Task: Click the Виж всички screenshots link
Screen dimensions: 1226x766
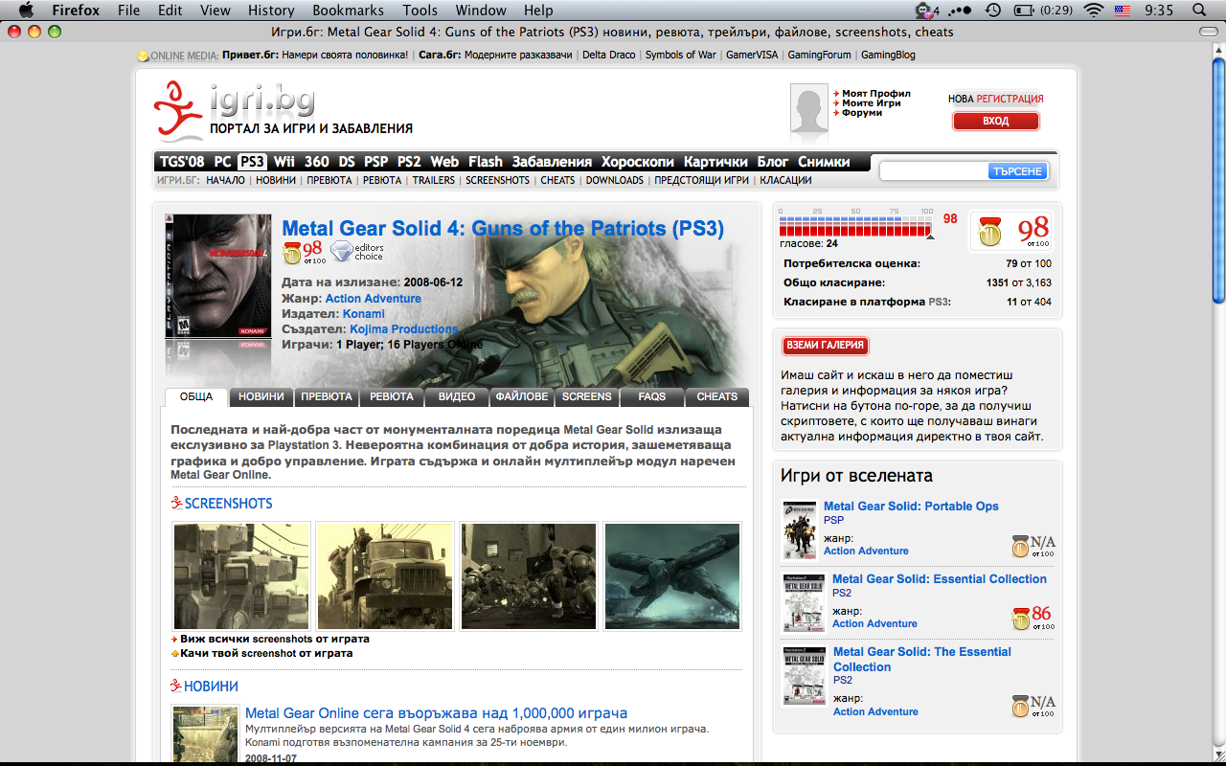Action: pyautogui.click(x=275, y=639)
